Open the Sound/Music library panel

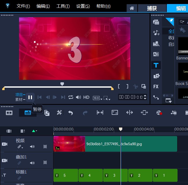click(x=156, y=33)
